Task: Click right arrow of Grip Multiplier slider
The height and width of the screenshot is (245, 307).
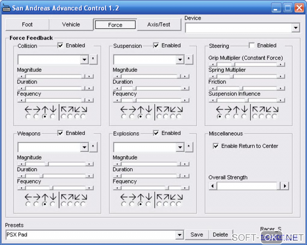Action: 281,64
